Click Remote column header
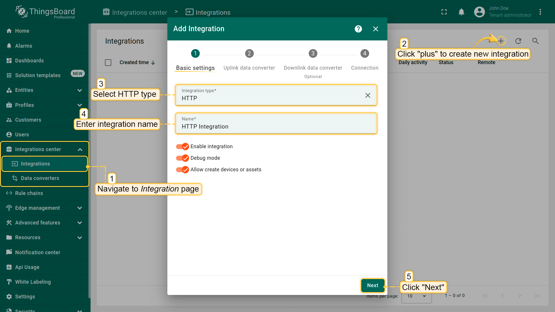 [x=486, y=62]
